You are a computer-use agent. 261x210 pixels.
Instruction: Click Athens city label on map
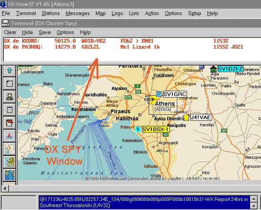(x=165, y=104)
